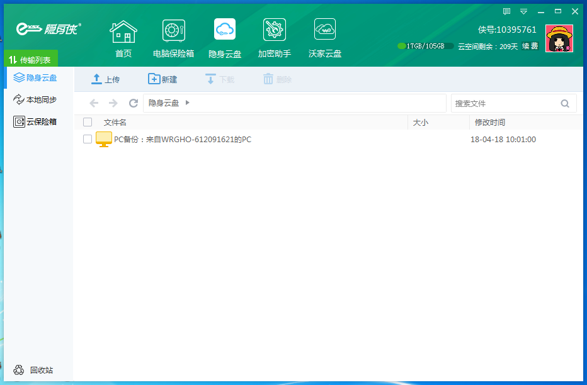The width and height of the screenshot is (587, 385).
Task: Refresh the file list
Action: [x=134, y=103]
